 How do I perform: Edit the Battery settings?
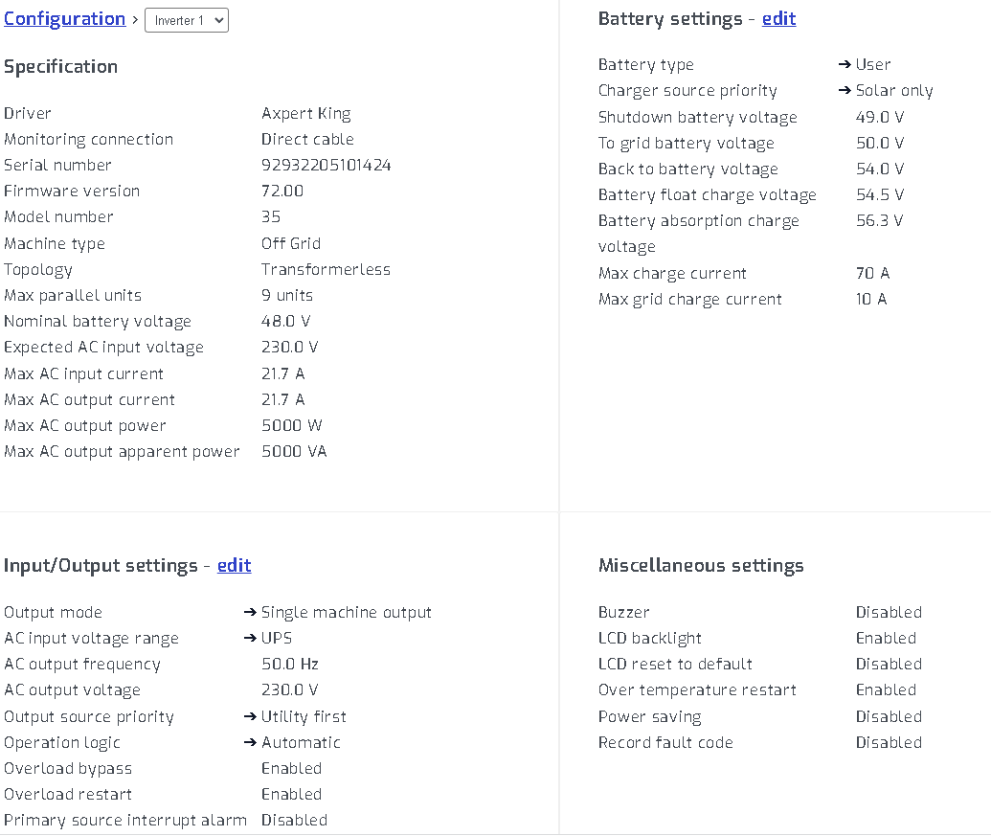[778, 19]
